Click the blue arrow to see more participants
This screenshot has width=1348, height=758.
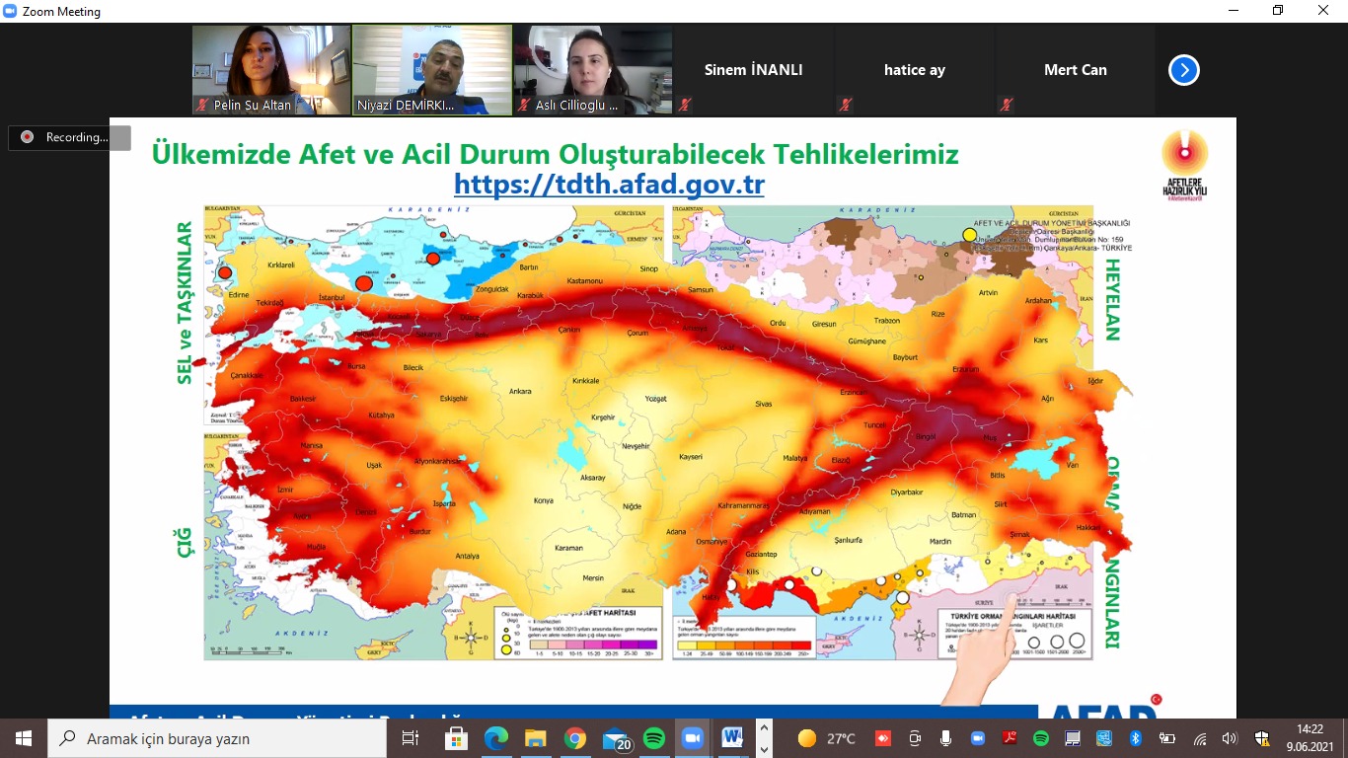click(1183, 70)
